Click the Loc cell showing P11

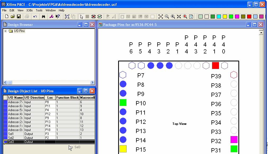click(50, 106)
